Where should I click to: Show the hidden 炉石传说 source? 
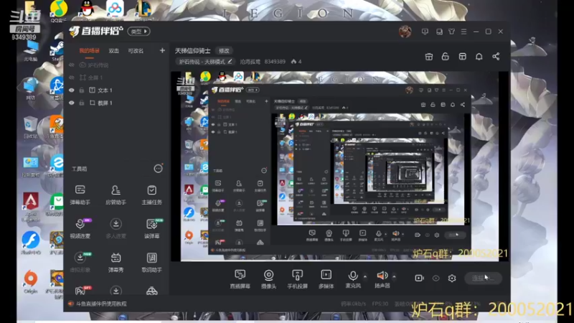click(x=71, y=65)
